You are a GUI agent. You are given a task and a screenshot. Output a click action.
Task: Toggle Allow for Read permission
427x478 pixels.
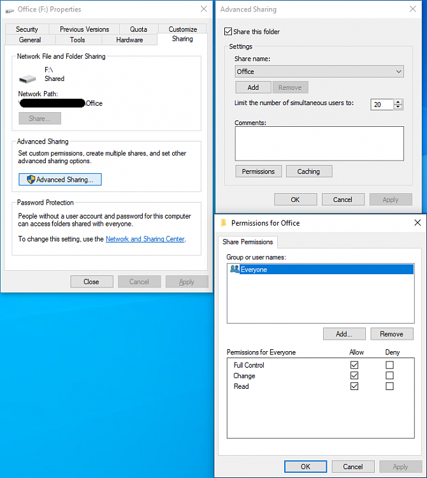coord(354,386)
